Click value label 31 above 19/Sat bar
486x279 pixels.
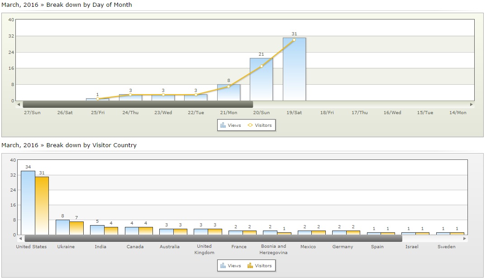point(294,34)
